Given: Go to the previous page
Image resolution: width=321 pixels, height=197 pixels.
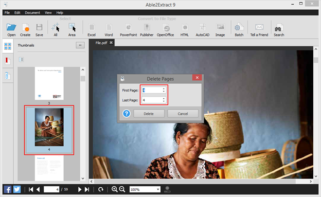Looking at the screenshot, I should [38, 189].
